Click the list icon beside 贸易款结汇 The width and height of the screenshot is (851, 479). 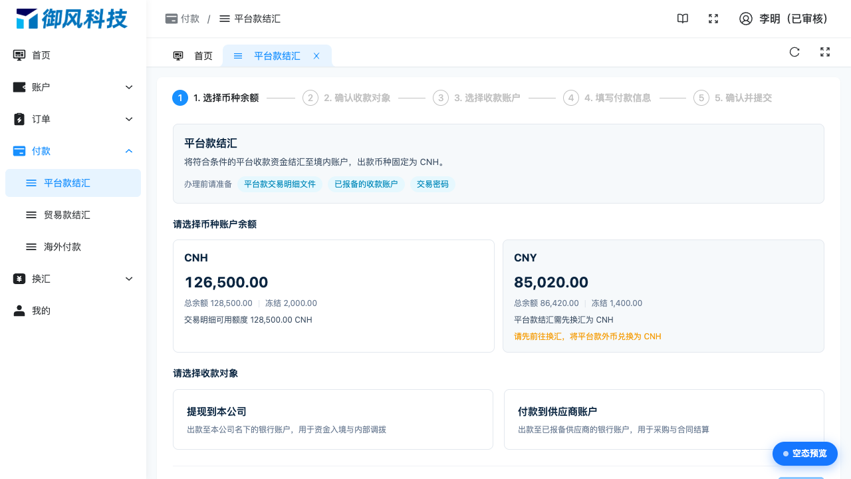click(x=31, y=215)
